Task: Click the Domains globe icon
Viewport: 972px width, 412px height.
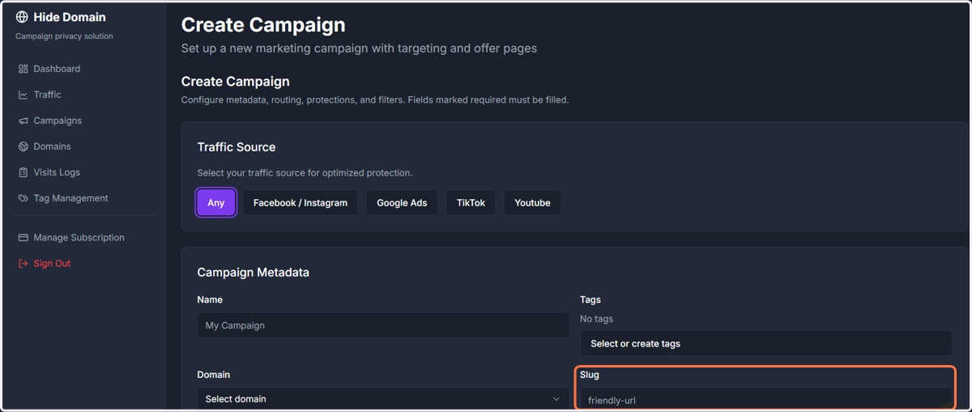Action: (23, 147)
